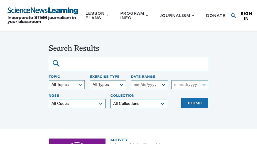The width and height of the screenshot is (257, 144).
Task: Open the All Types exercise dropdown
Action: [x=108, y=85]
